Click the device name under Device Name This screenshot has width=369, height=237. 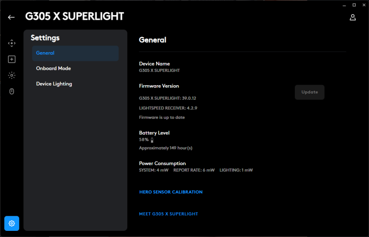(x=160, y=70)
